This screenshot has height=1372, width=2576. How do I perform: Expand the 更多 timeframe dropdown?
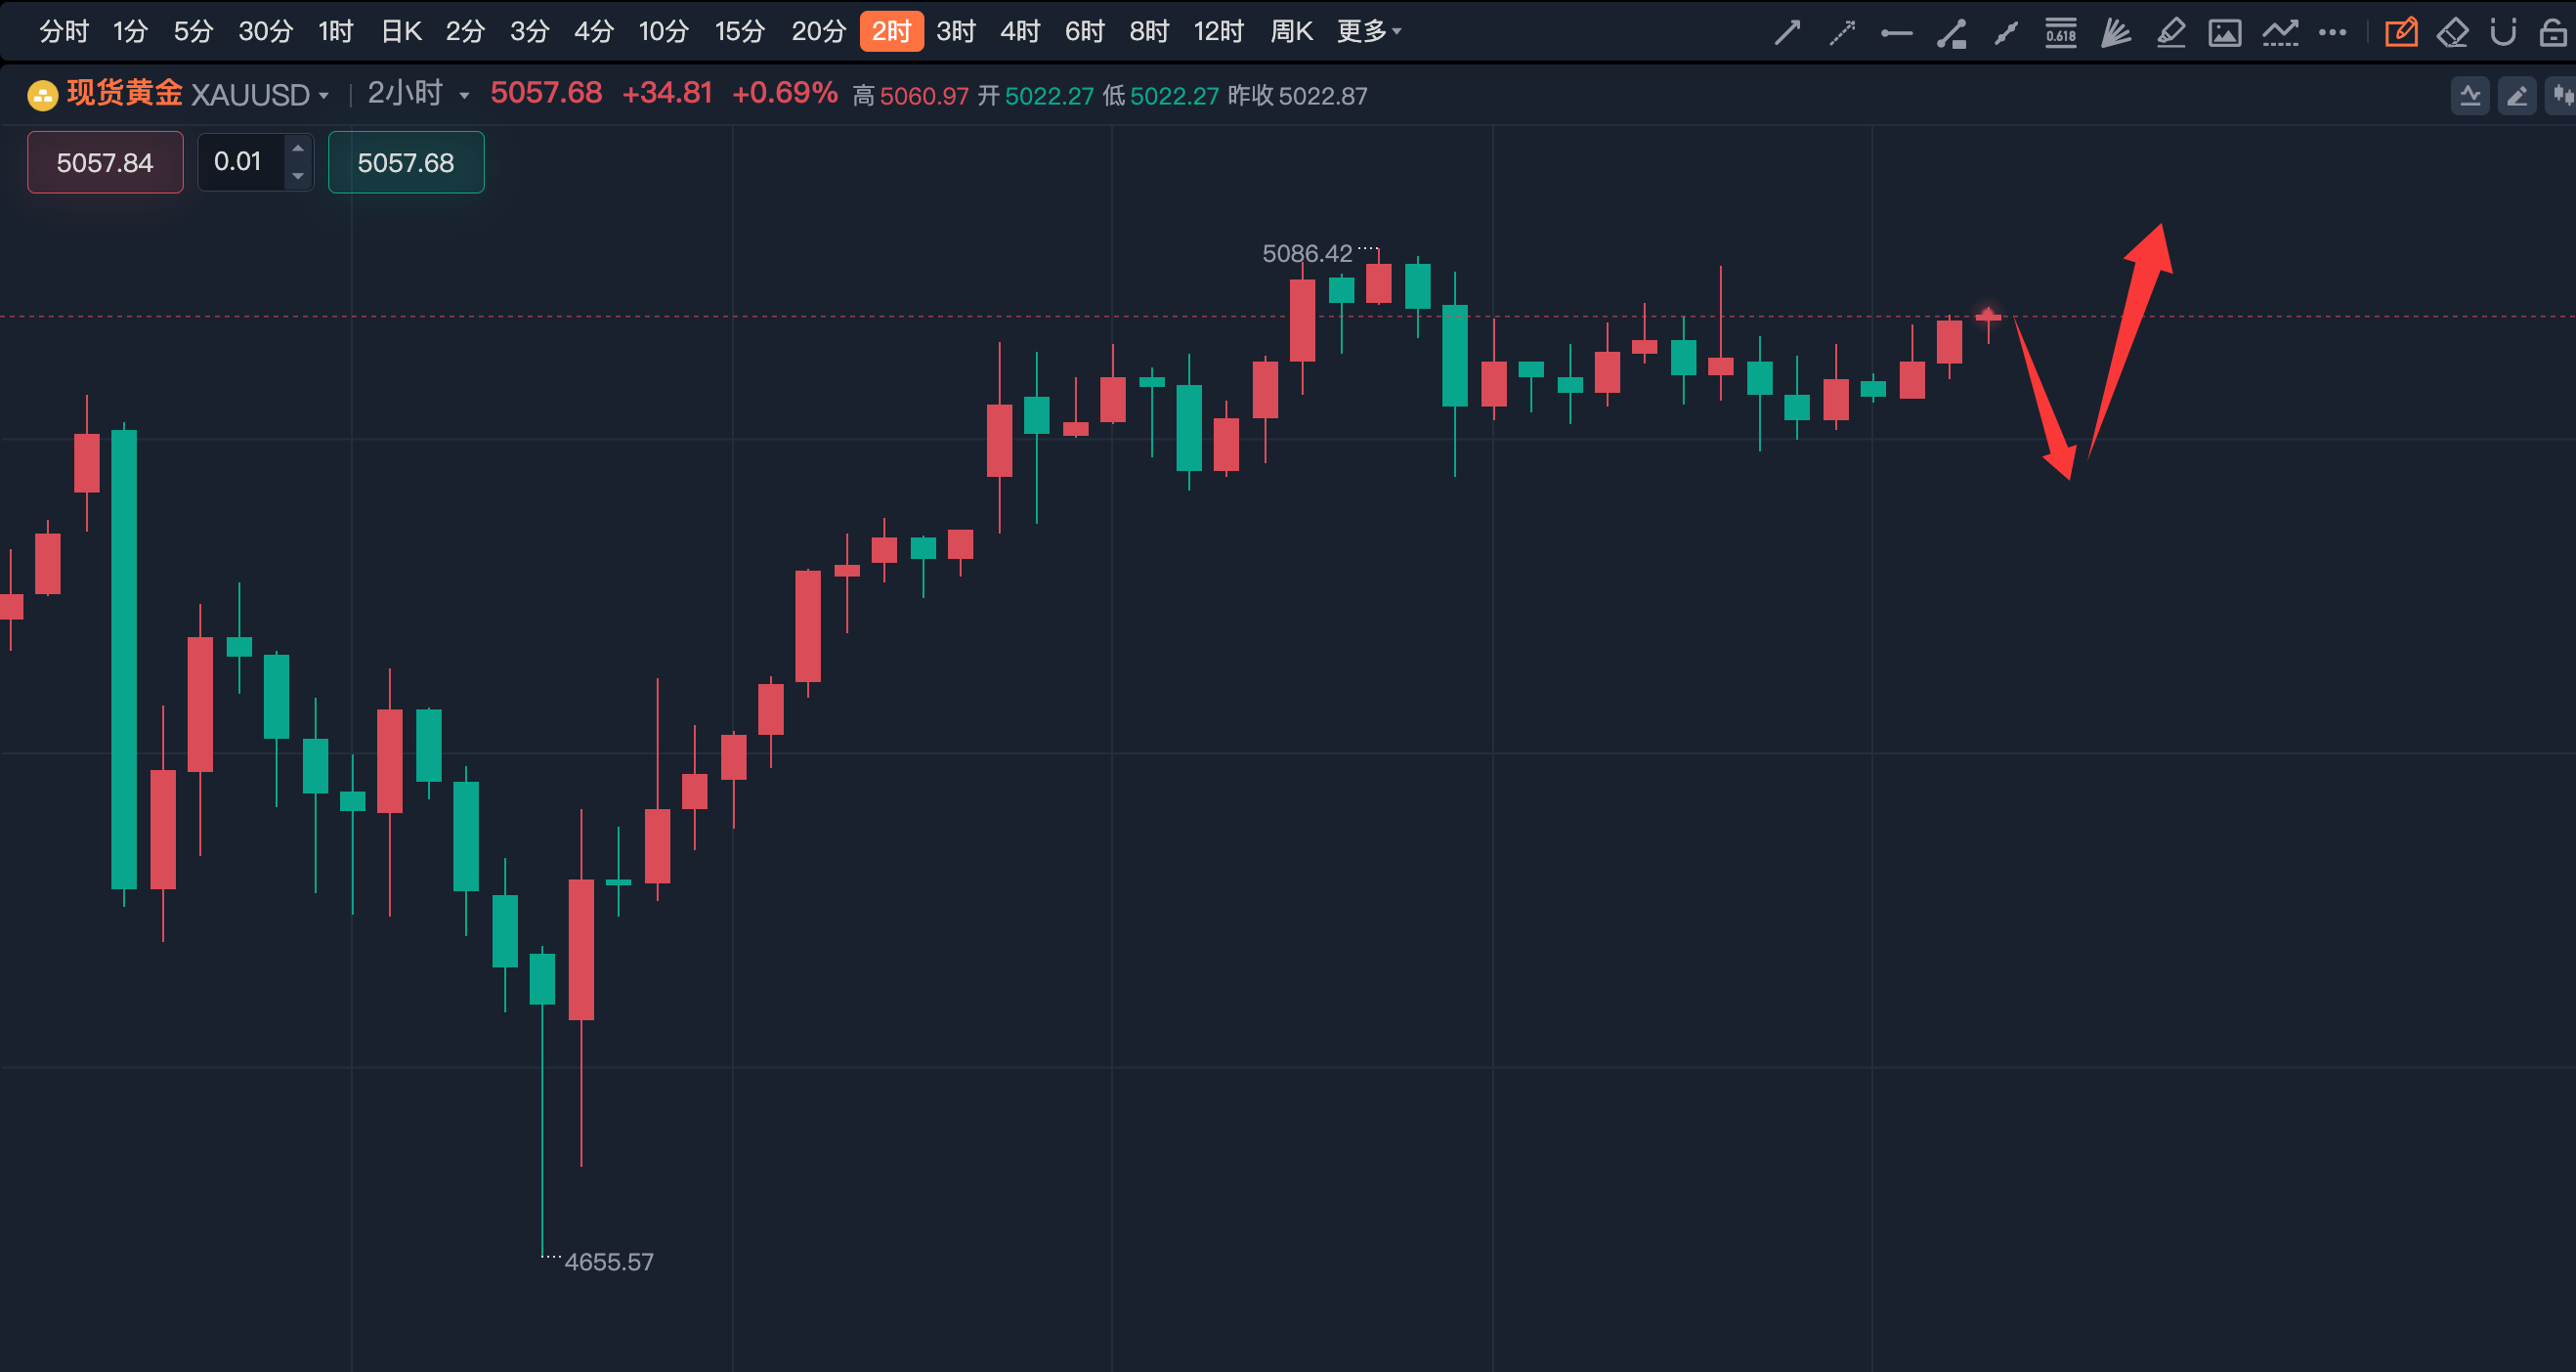click(1368, 32)
